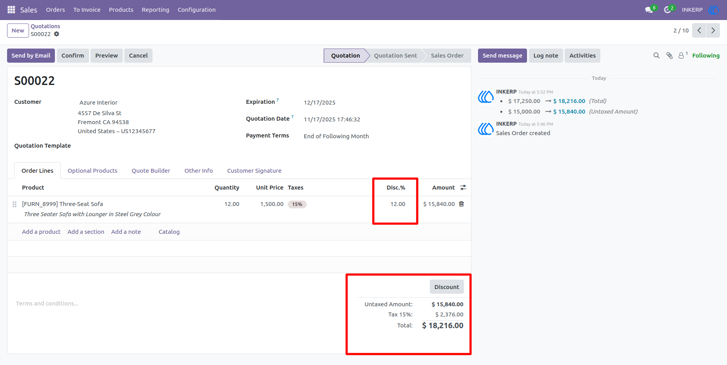The width and height of the screenshot is (727, 365).
Task: Delete the Three-Seat Sofa order line
Action: click(x=462, y=204)
